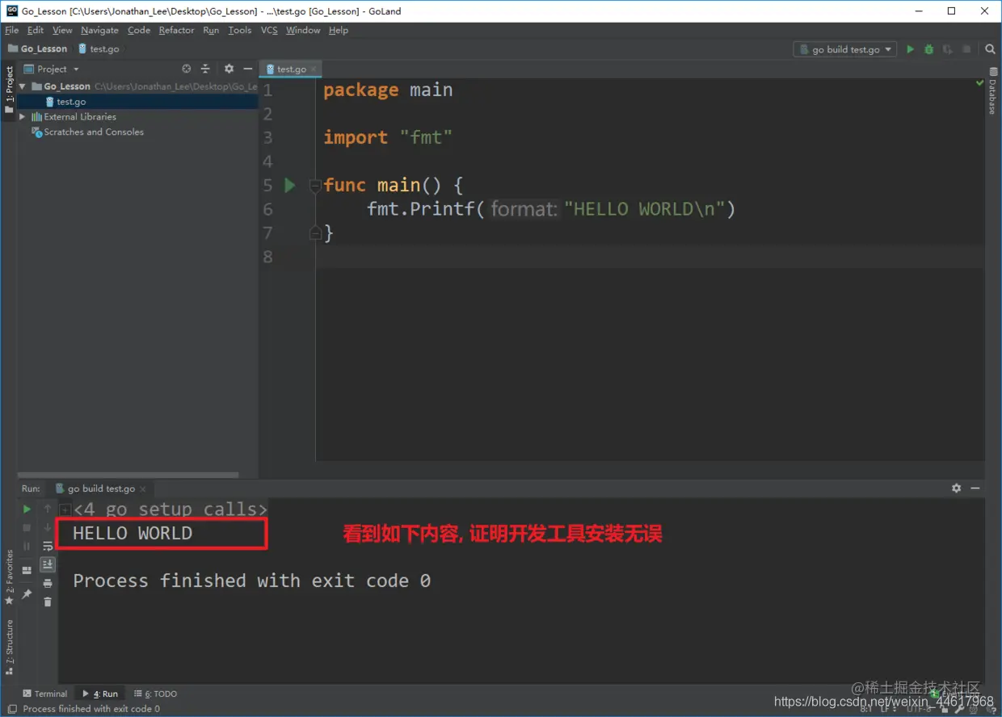Toggle scroll to end in Run console
Image resolution: width=1002 pixels, height=717 pixels.
pyautogui.click(x=48, y=564)
